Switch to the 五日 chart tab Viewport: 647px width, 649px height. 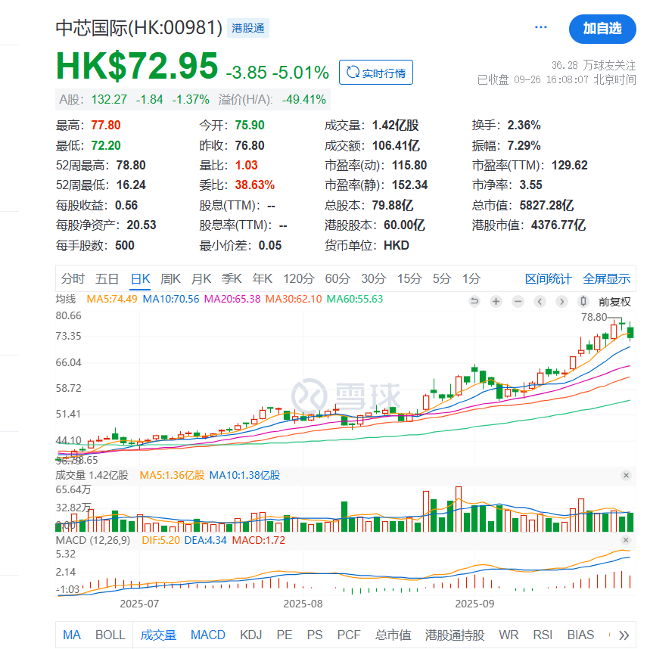(x=107, y=279)
